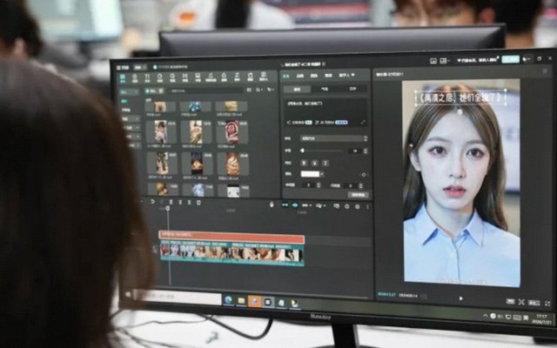
Task: Click the save preset button below text settings
Action: click(x=358, y=195)
